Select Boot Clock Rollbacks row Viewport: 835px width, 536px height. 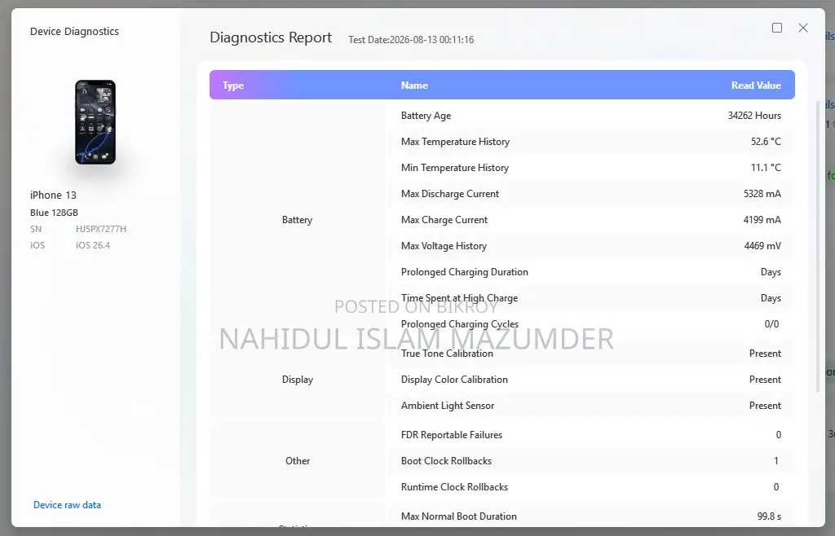pyautogui.click(x=591, y=460)
